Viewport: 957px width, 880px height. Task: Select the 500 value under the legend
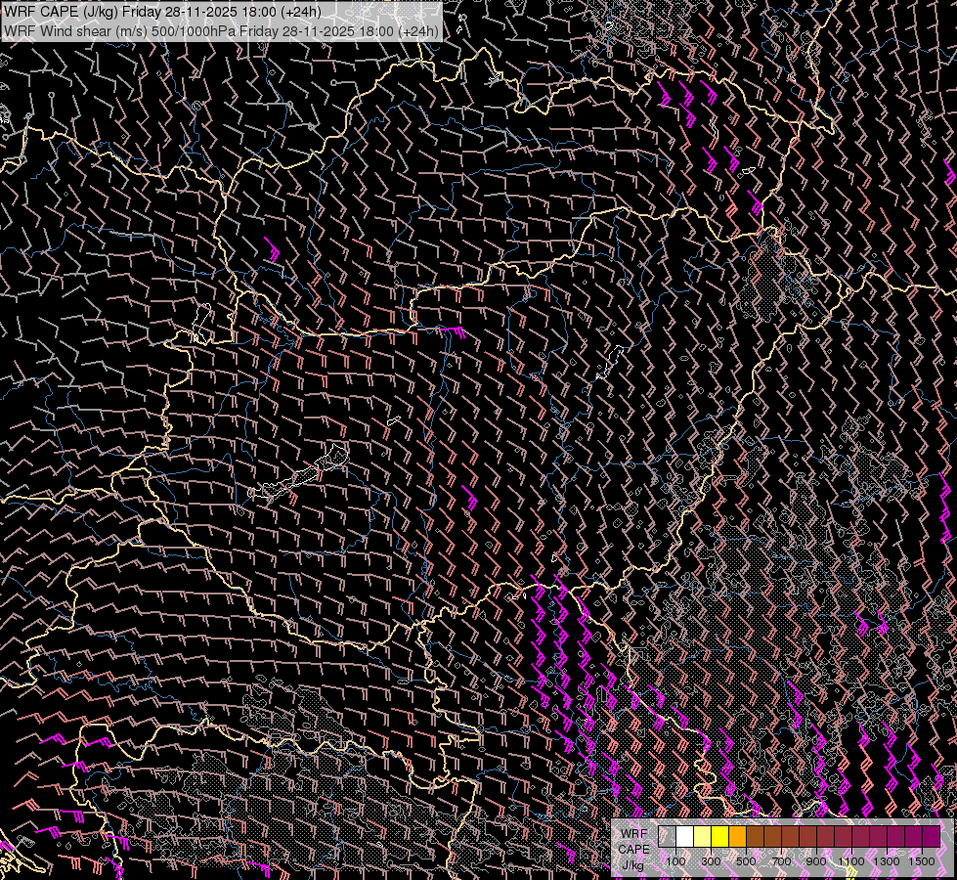coord(746,861)
